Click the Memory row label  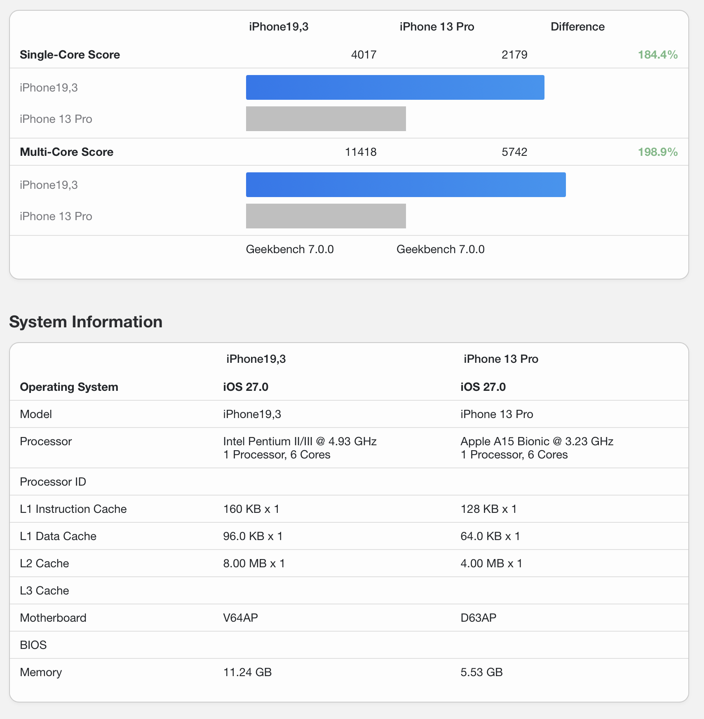(40, 672)
